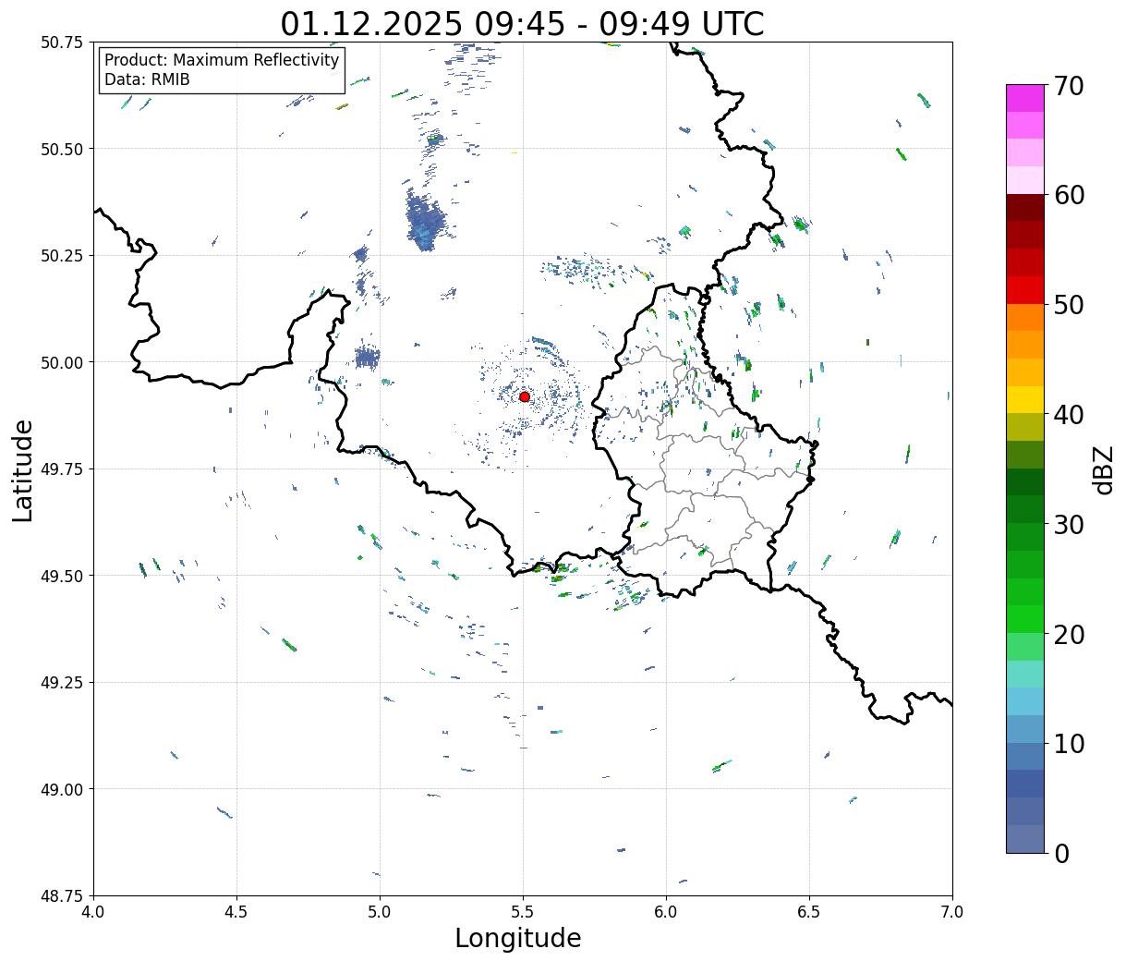Click the 'Product: Maximum Reflectivity' legend text
The height and width of the screenshot is (961, 1126).
pyautogui.click(x=222, y=60)
